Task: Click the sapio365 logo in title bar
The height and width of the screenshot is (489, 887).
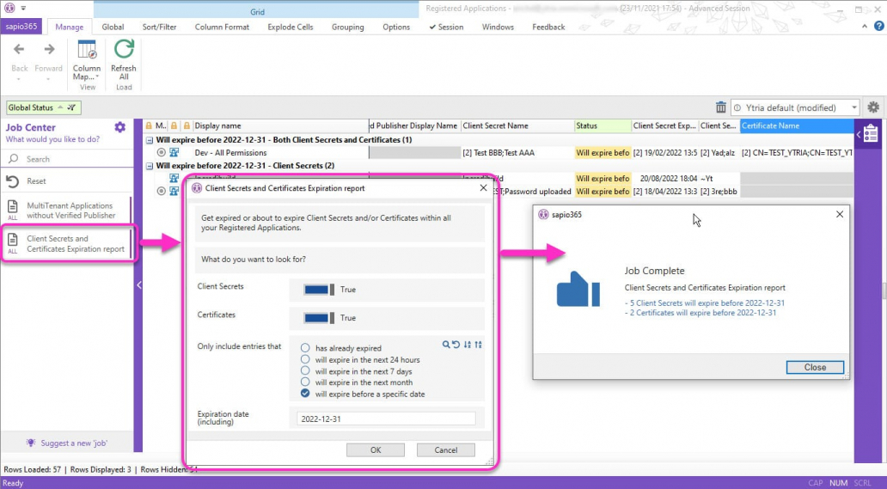Action: 9,8
